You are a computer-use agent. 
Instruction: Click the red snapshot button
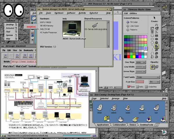(x=31, y=27)
